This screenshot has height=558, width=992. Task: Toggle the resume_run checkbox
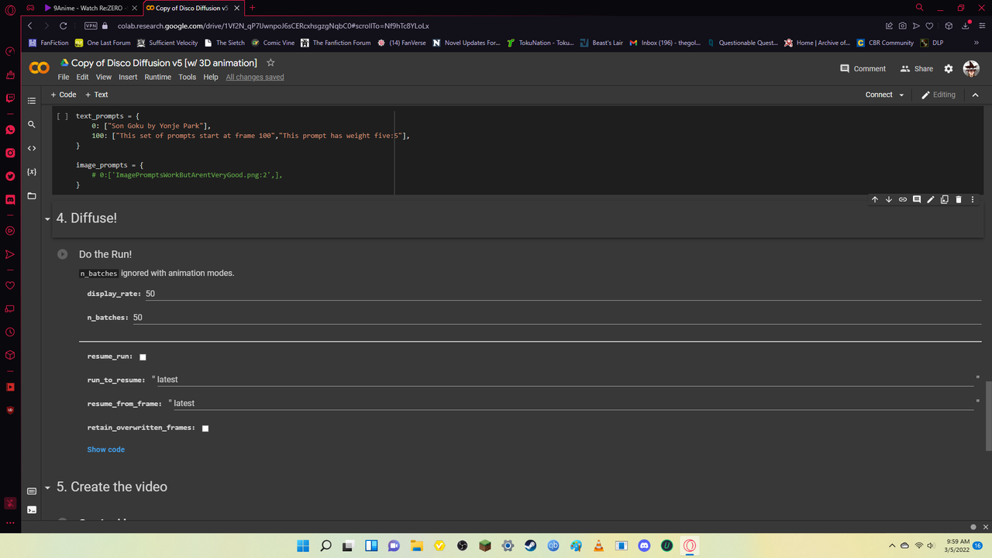pyautogui.click(x=143, y=357)
